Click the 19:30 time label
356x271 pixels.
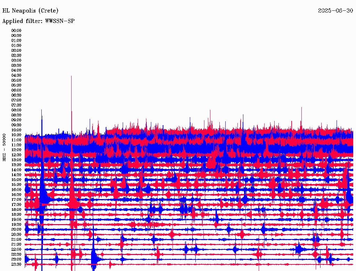pos(16,224)
